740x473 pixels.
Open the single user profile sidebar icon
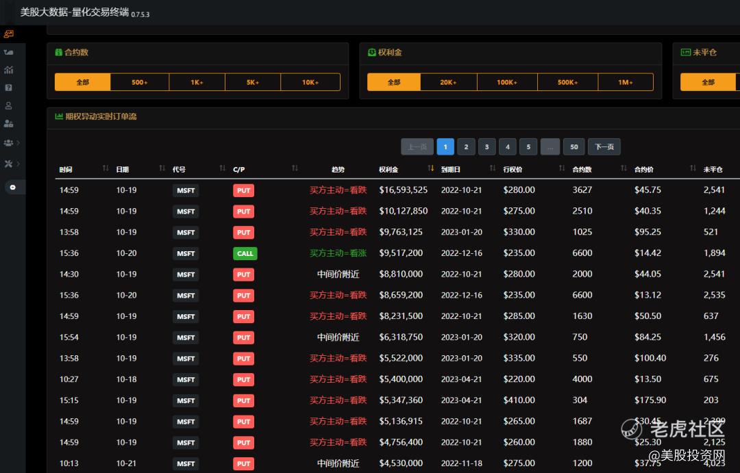coord(8,105)
